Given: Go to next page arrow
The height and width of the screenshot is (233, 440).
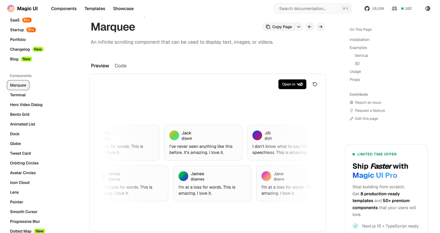Looking at the screenshot, I should (320, 27).
